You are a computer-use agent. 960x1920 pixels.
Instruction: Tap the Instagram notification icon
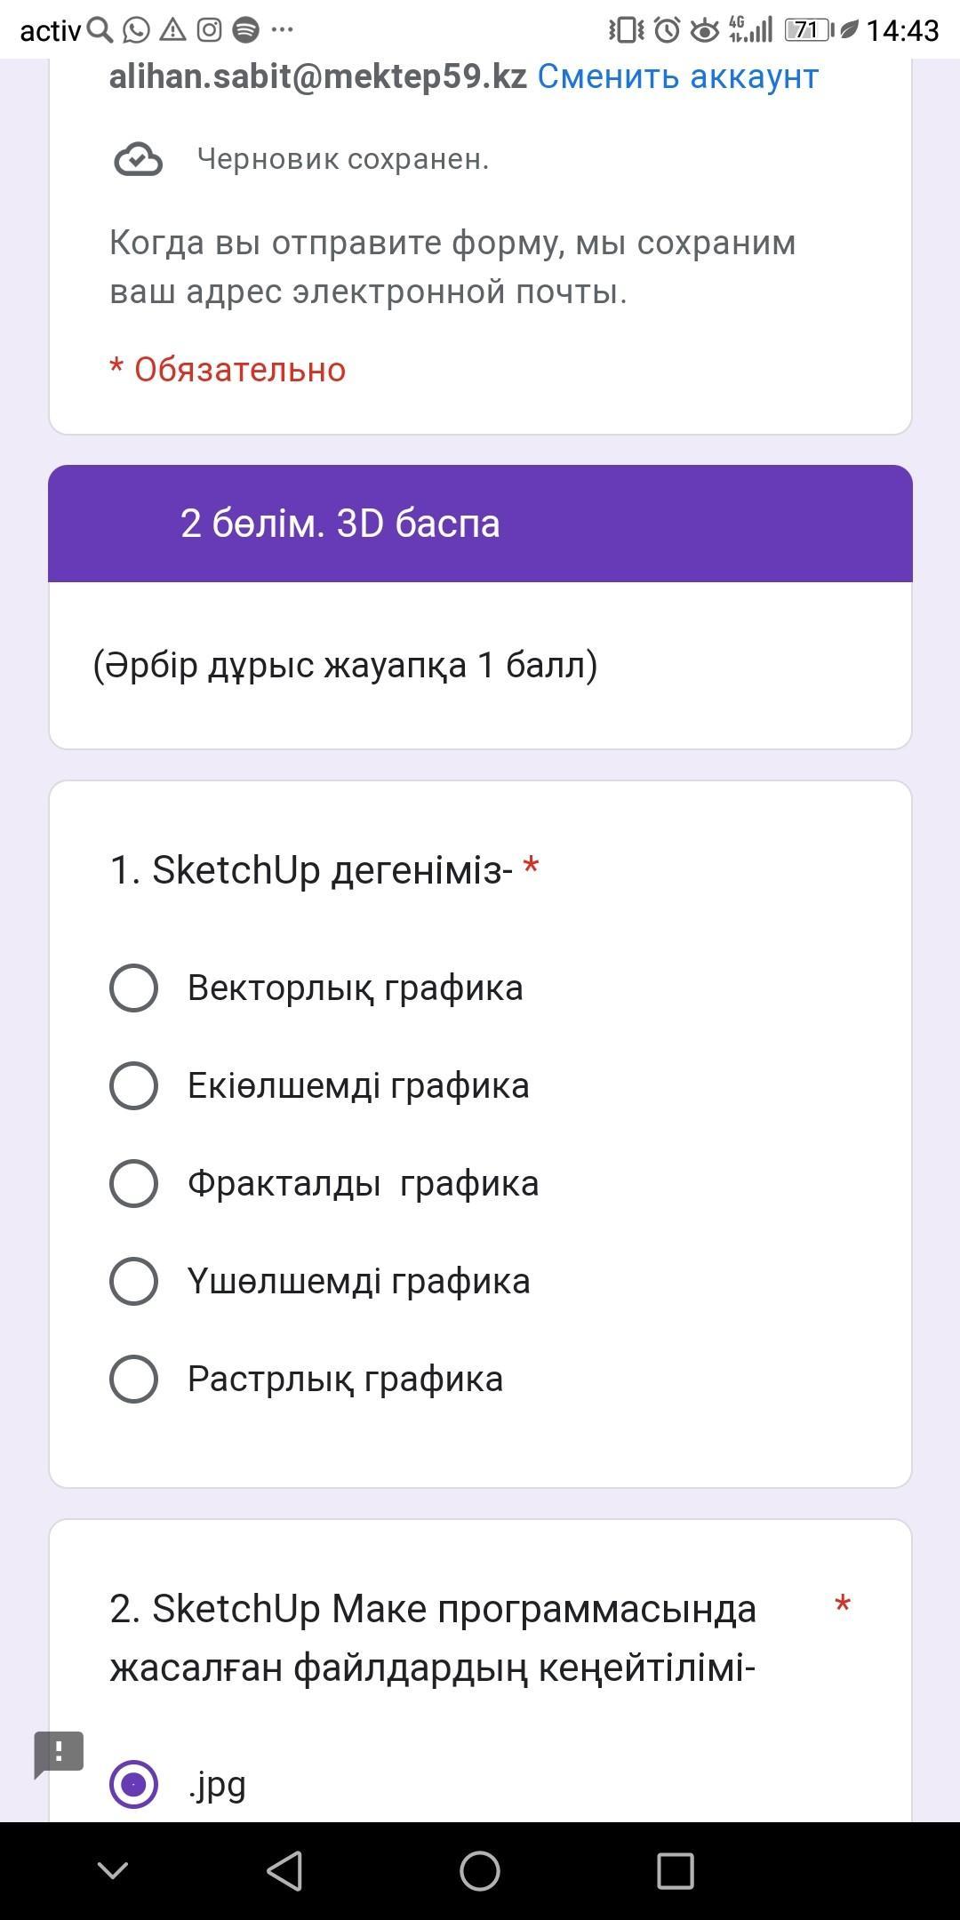tap(209, 30)
